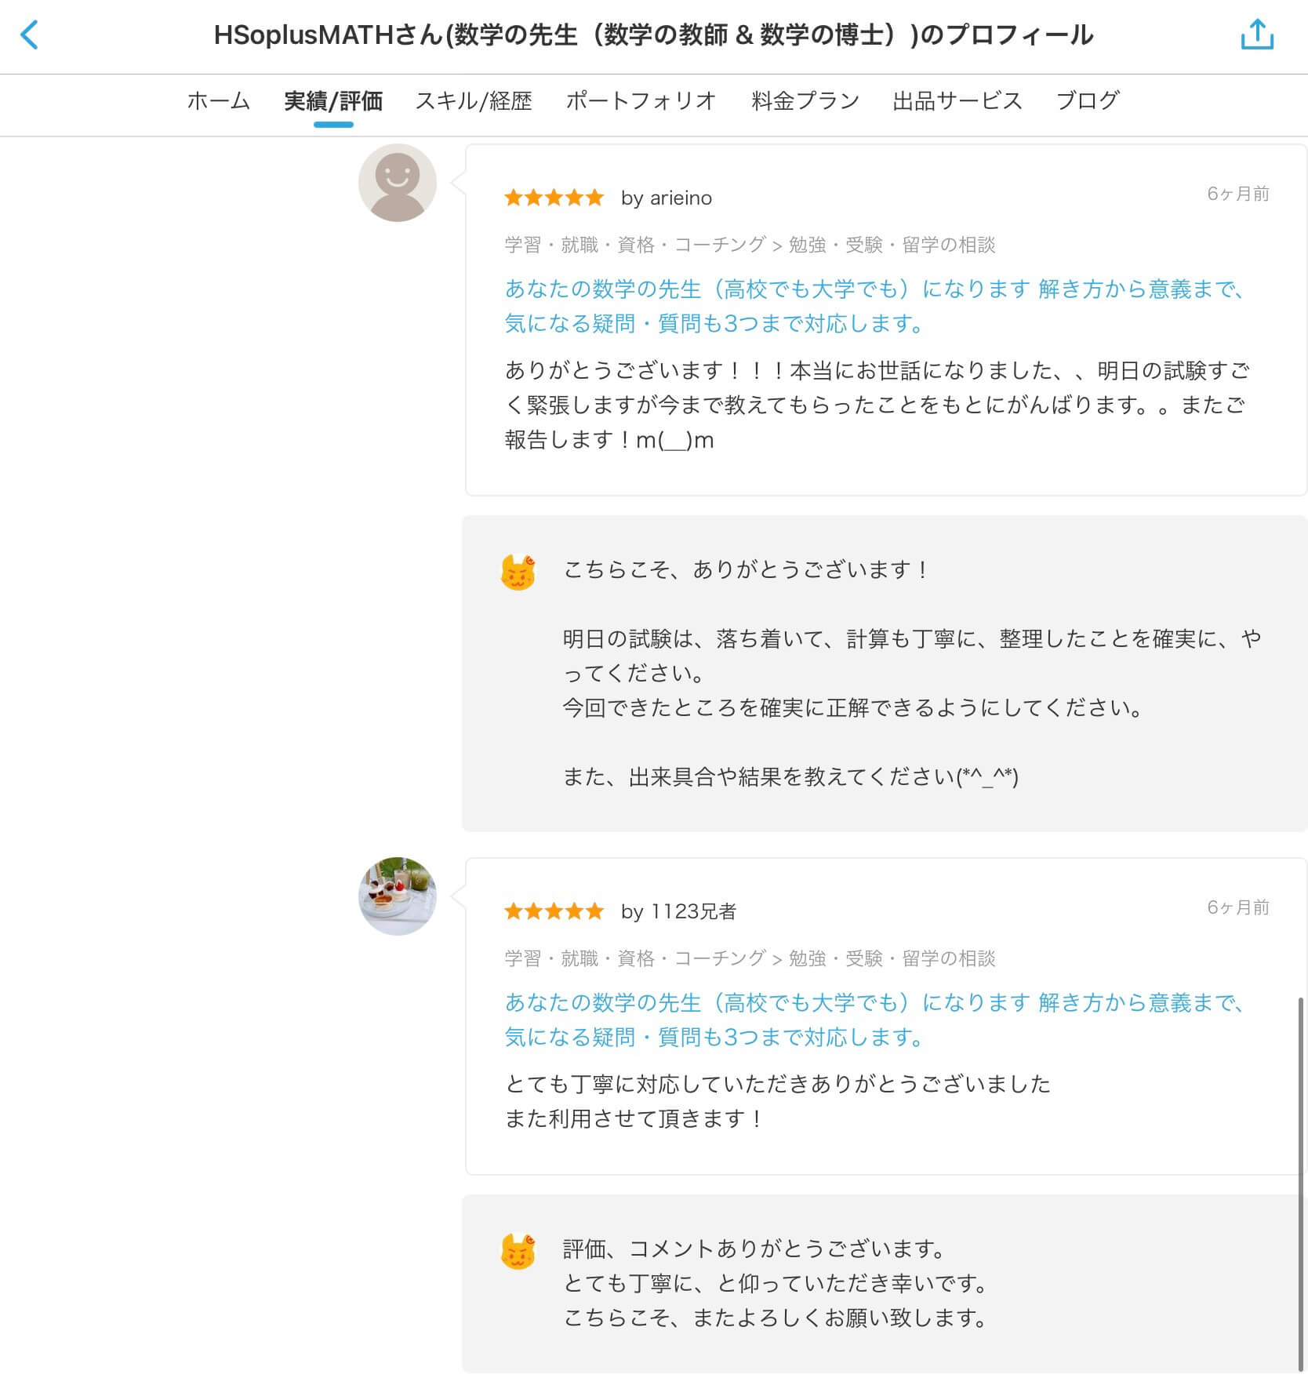
Task: Click arieino's review text ありがとうございます
Action: [x=877, y=405]
